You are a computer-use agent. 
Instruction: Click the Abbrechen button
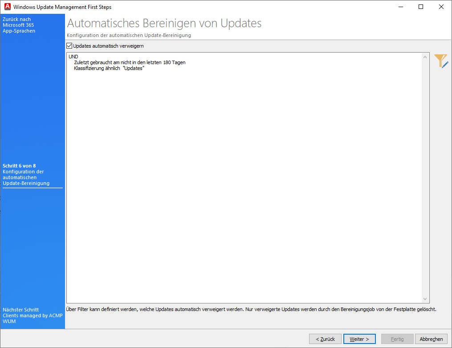point(431,339)
